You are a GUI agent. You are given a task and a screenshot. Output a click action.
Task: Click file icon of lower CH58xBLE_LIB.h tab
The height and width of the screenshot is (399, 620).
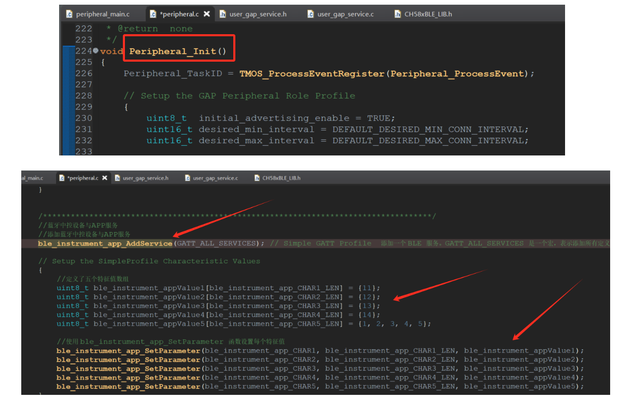click(257, 178)
